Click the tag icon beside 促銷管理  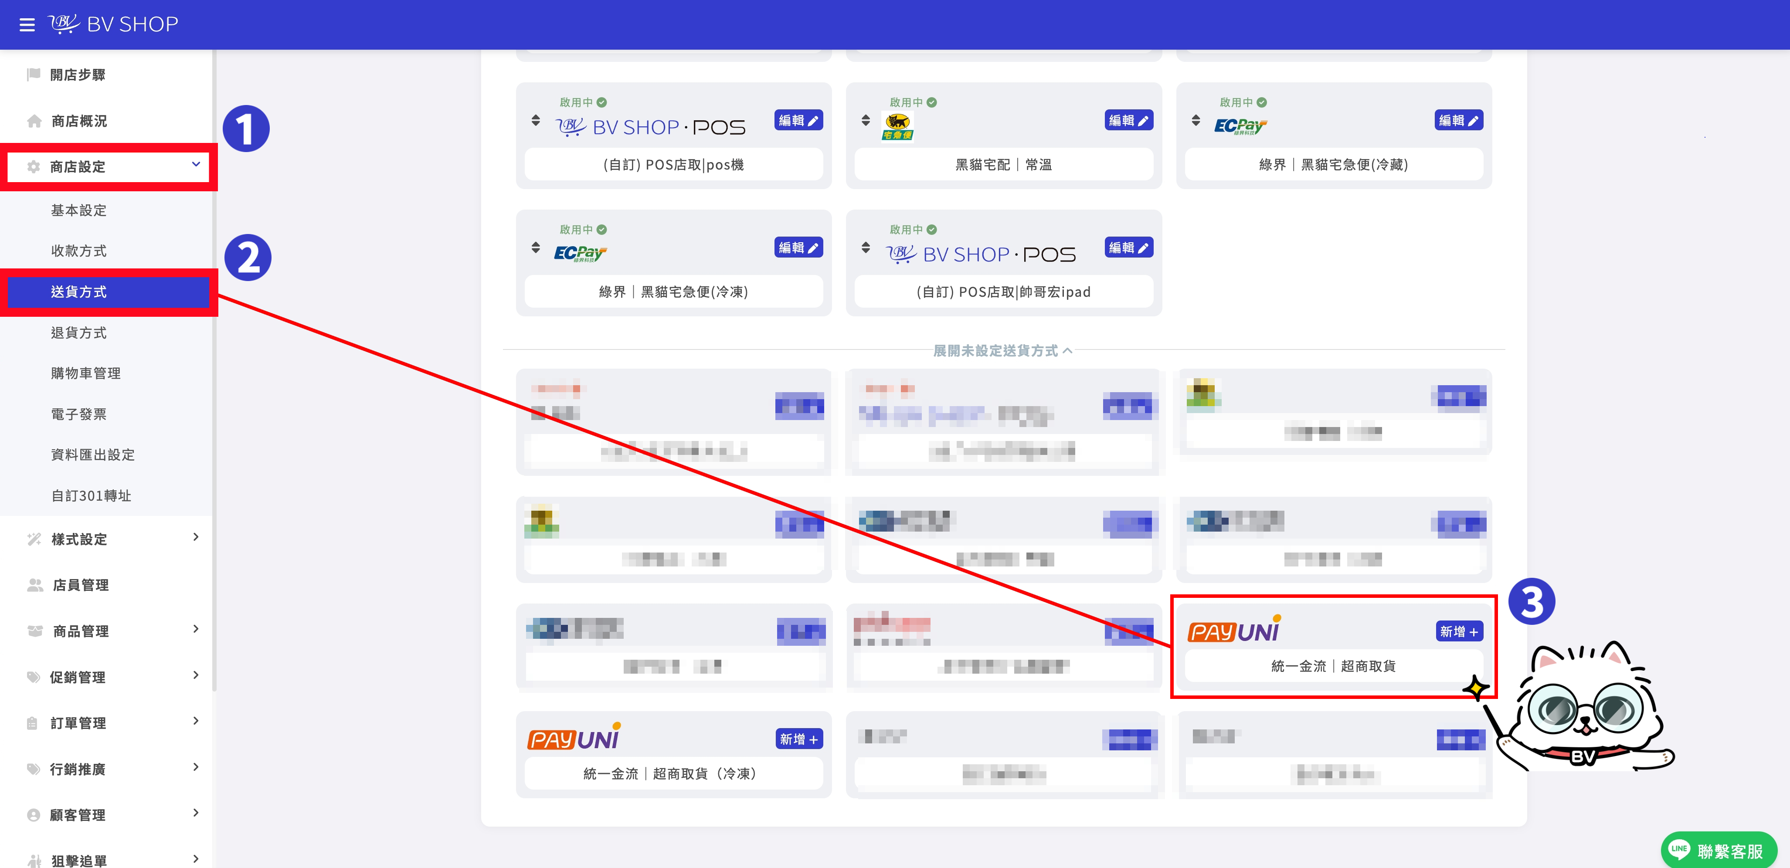pyautogui.click(x=34, y=677)
